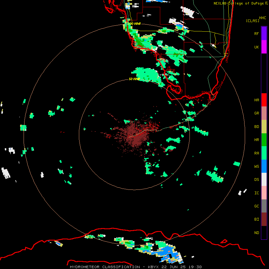Click the RF purple legend swatch
The height and width of the screenshot is (269, 269).
264,33
